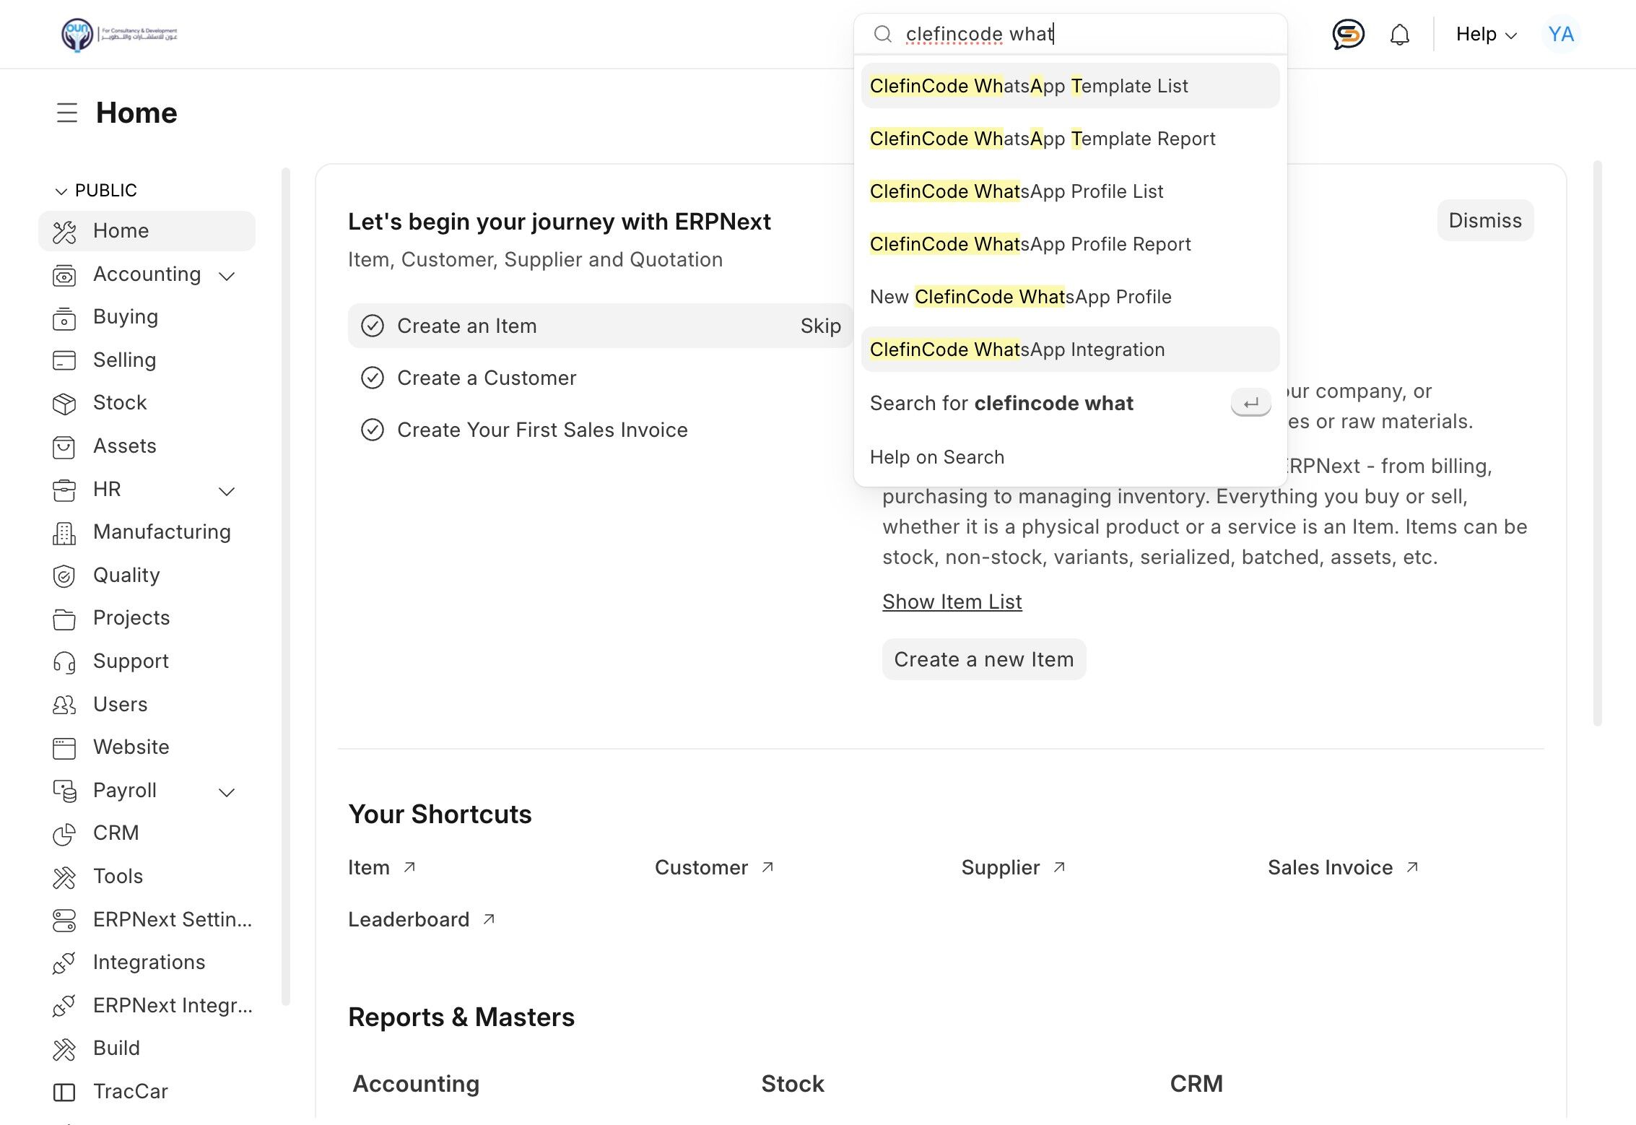This screenshot has width=1636, height=1125.
Task: Expand the Accounting sidebar section chevron
Action: pos(227,276)
